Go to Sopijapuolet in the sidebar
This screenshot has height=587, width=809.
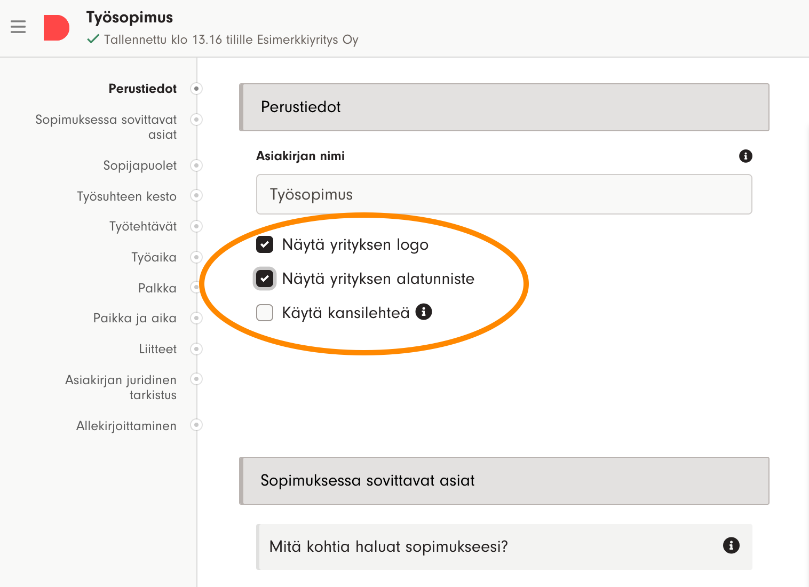pos(140,165)
